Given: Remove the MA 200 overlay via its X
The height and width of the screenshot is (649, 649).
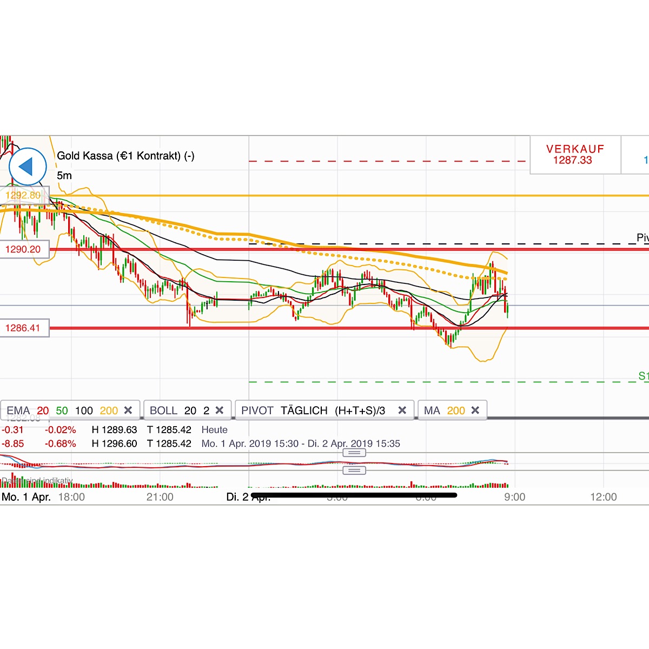Looking at the screenshot, I should pyautogui.click(x=475, y=410).
